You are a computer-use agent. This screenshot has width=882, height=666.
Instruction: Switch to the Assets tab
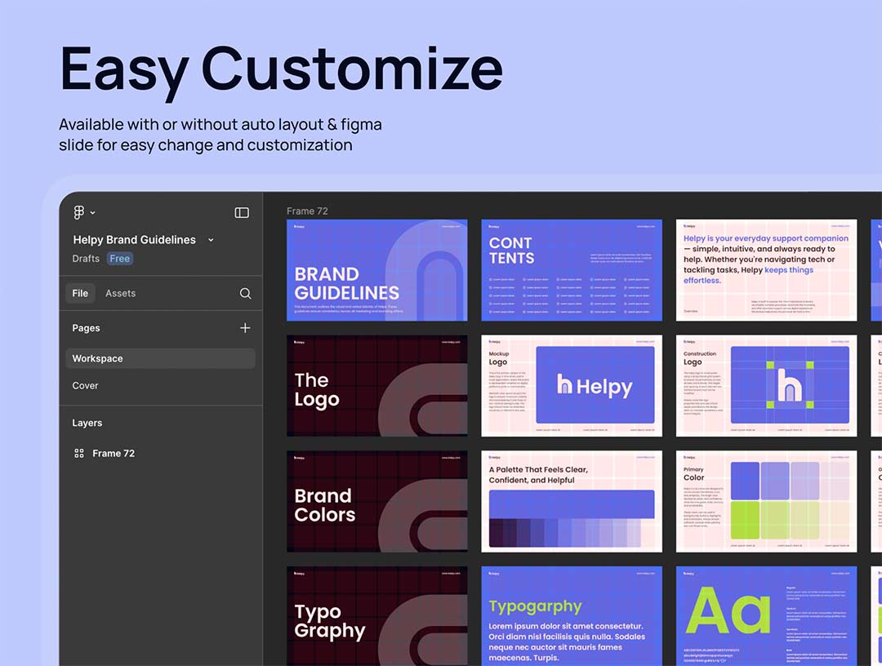point(120,293)
